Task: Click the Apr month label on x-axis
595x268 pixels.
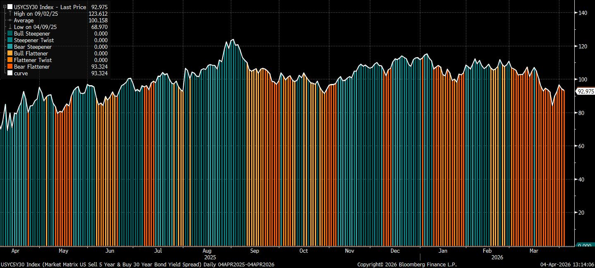Action: [15, 251]
